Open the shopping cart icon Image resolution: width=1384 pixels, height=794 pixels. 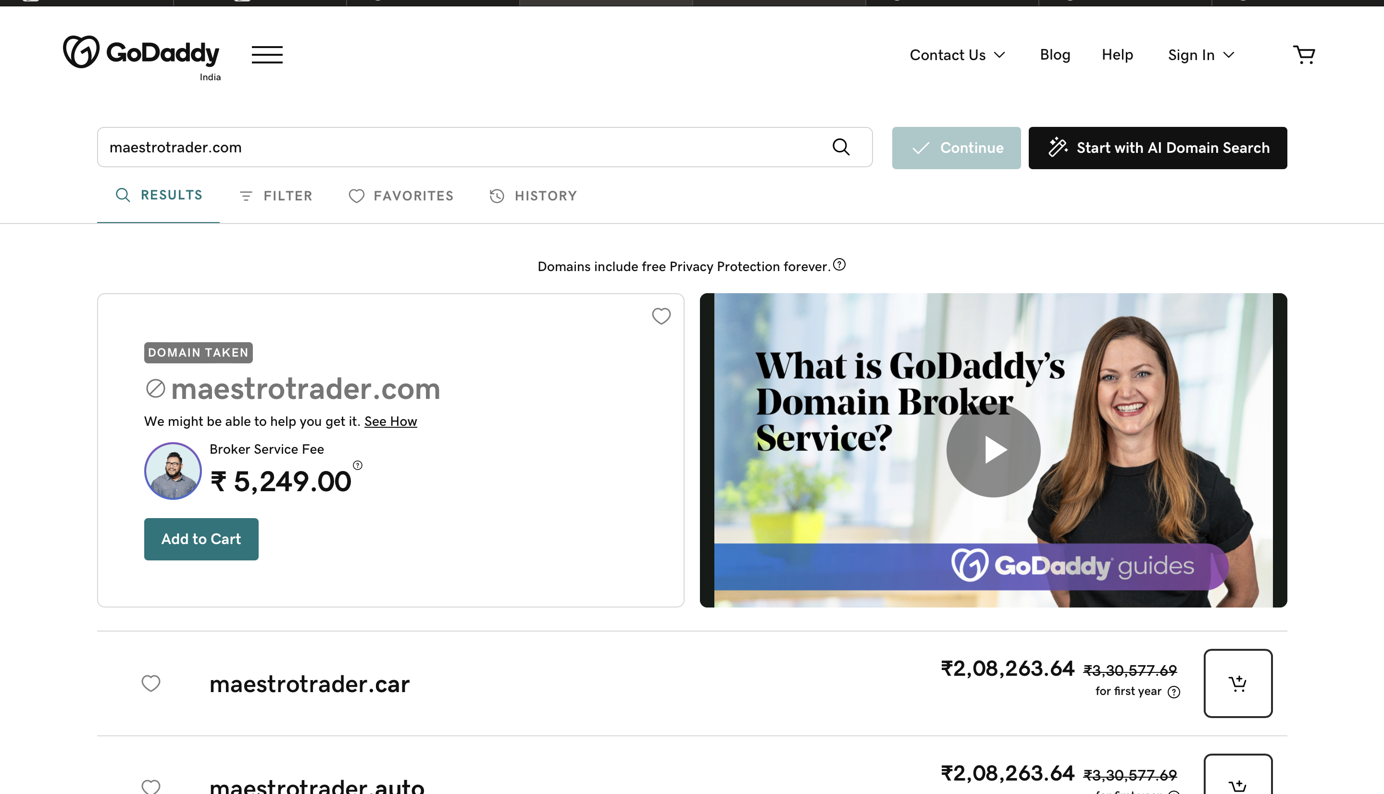(x=1304, y=54)
